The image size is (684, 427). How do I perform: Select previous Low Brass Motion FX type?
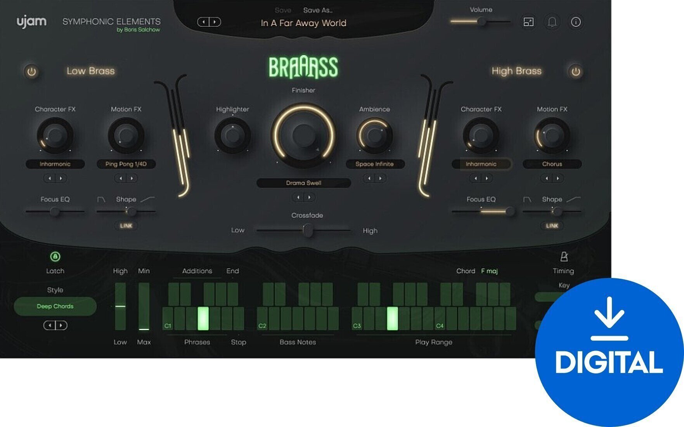click(121, 179)
